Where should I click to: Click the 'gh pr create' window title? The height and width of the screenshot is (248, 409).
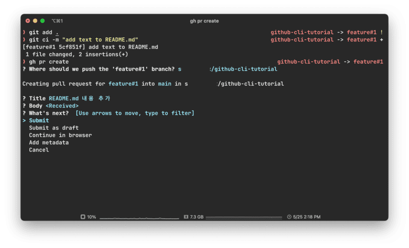(x=204, y=21)
